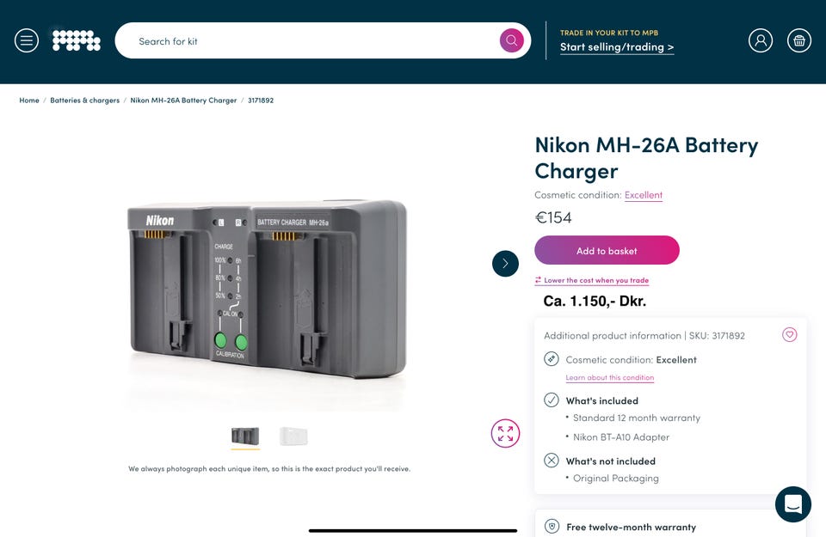Add item to wishlist heart
Viewport: 826px width, 537px height.
click(790, 335)
